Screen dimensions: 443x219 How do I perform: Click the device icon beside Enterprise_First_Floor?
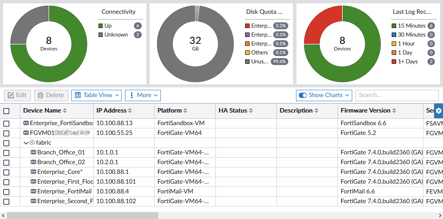click(33, 182)
